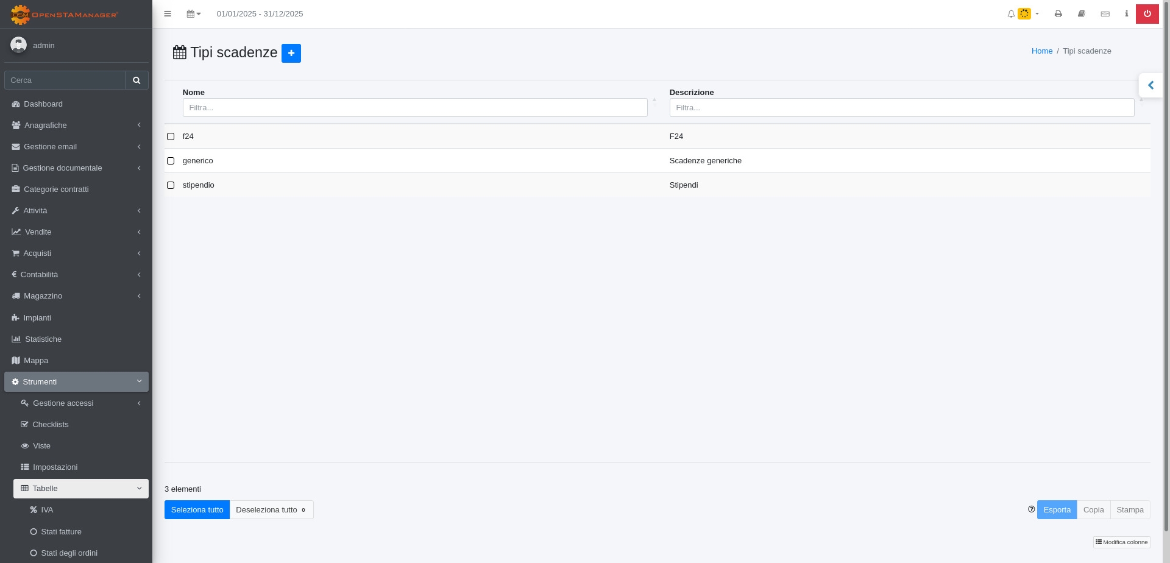Follow the Home breadcrumb link
1170x563 pixels.
point(1041,51)
